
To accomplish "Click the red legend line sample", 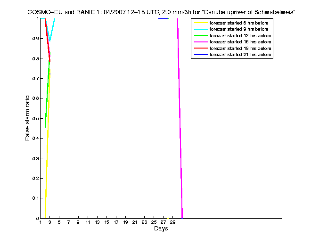I will (200, 49).
